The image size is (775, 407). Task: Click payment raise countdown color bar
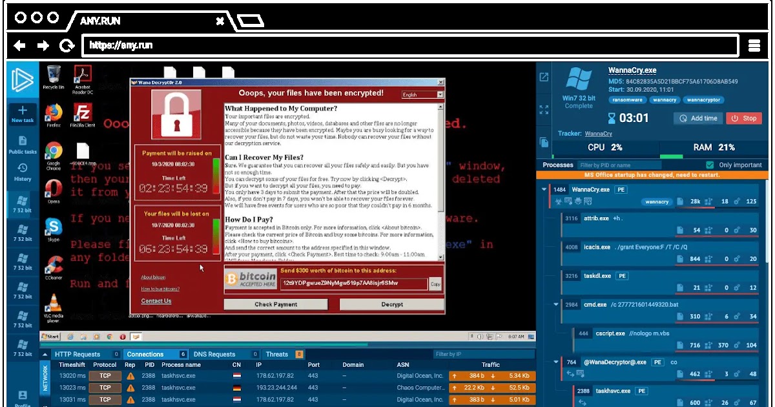216,176
